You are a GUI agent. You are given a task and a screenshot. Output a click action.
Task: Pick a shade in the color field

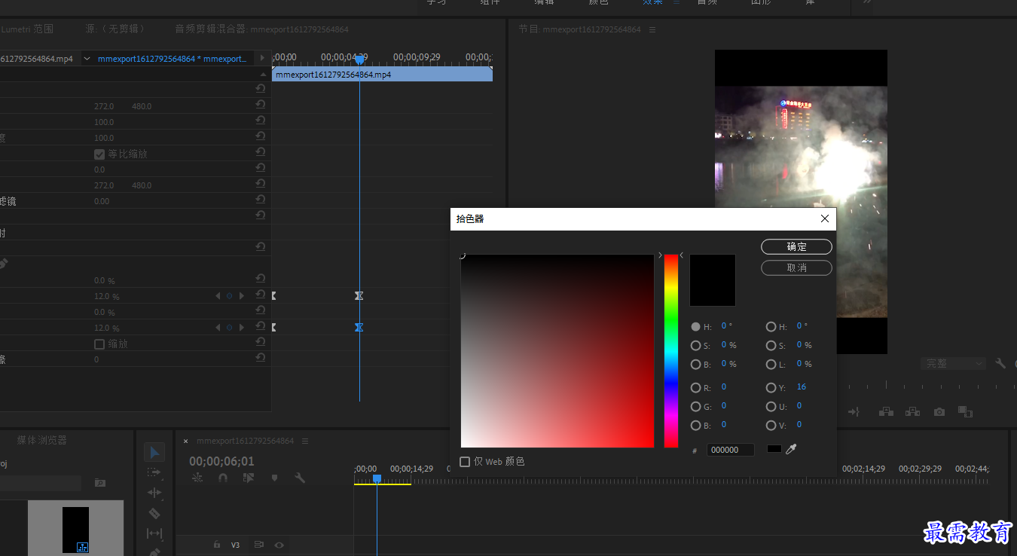pyautogui.click(x=557, y=351)
